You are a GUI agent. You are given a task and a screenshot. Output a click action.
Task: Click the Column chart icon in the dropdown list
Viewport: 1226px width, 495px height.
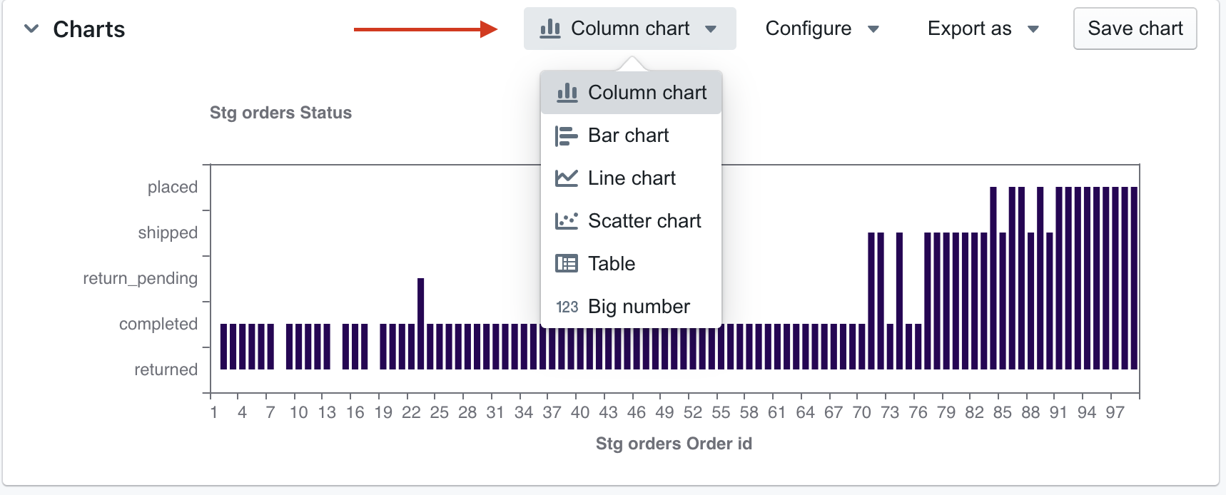567,93
